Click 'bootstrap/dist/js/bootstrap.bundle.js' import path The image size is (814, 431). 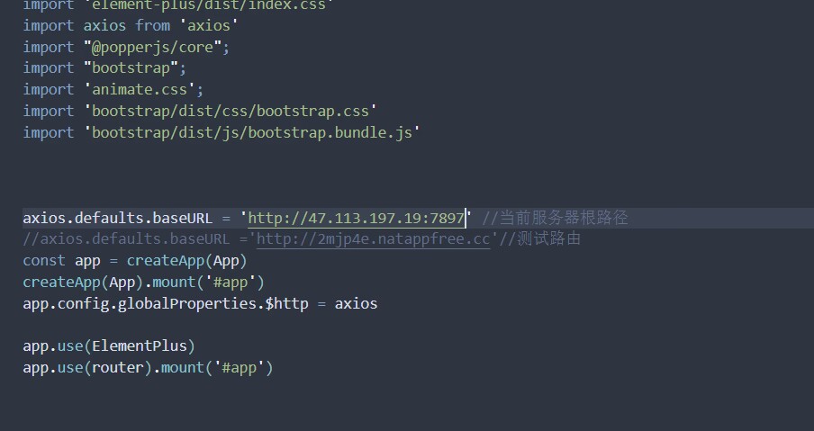[252, 133]
